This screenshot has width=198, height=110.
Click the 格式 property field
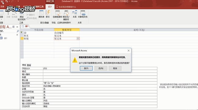coord(100,71)
